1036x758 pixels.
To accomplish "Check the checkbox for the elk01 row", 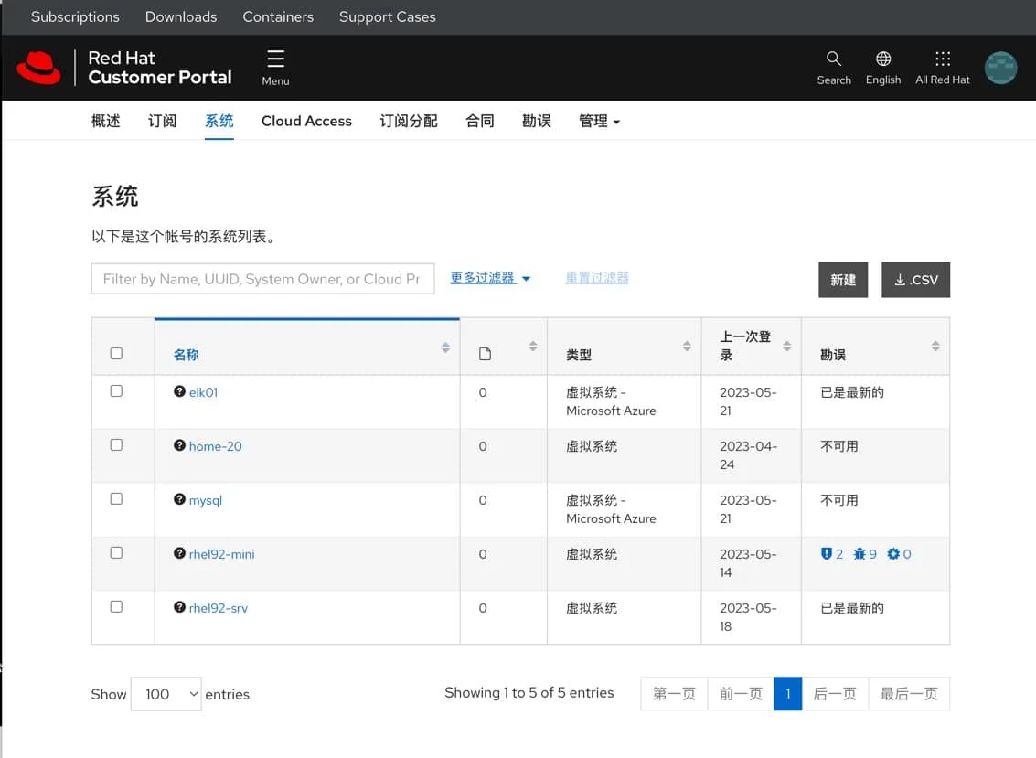I will click(x=116, y=390).
